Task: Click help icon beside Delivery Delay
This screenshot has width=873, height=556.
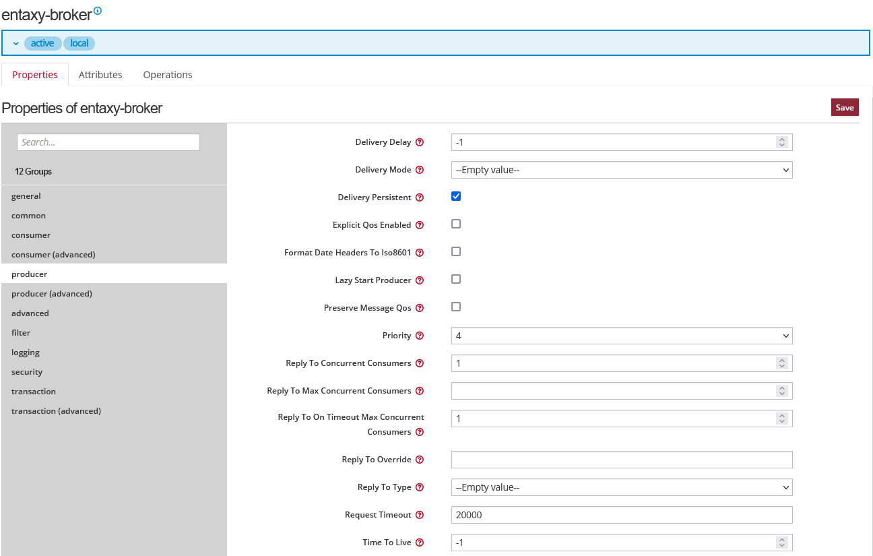Action: (420, 142)
